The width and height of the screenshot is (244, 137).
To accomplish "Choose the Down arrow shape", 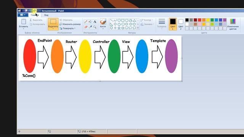I will 111,28.
